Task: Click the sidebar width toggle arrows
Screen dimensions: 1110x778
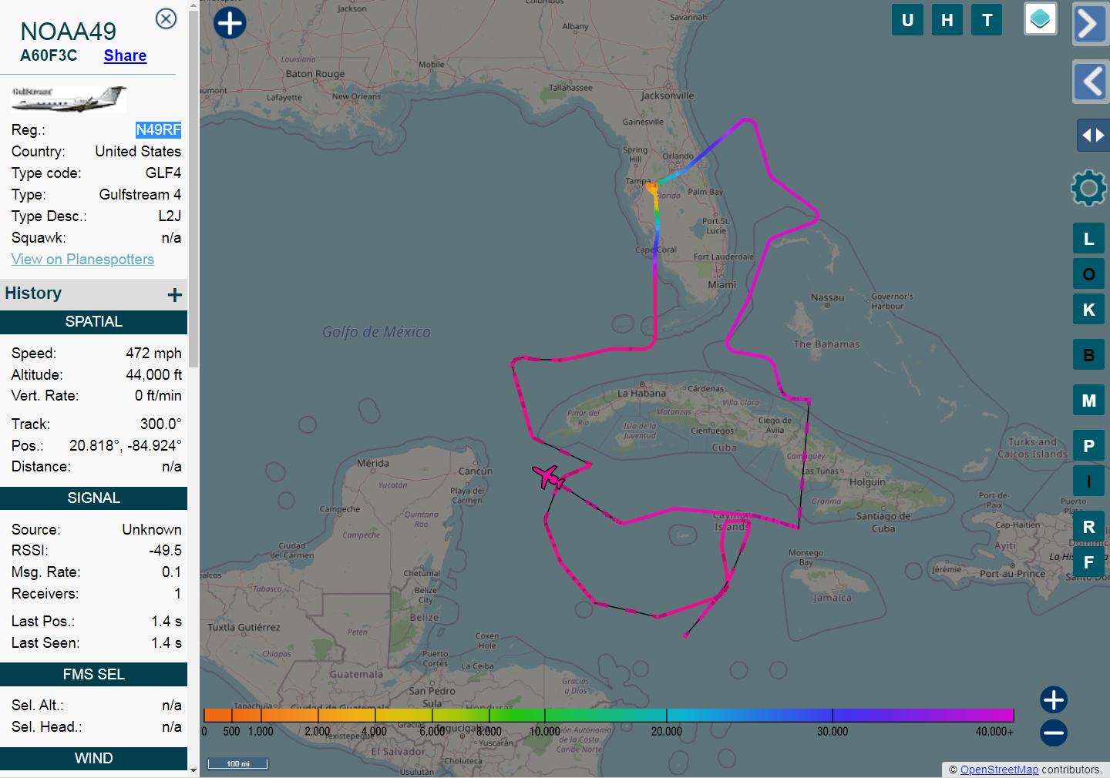Action: coord(1093,136)
